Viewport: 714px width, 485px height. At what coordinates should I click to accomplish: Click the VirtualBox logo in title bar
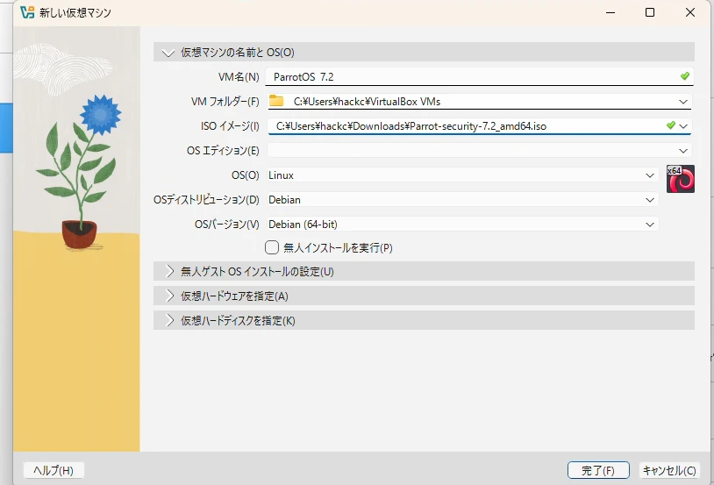[x=27, y=12]
